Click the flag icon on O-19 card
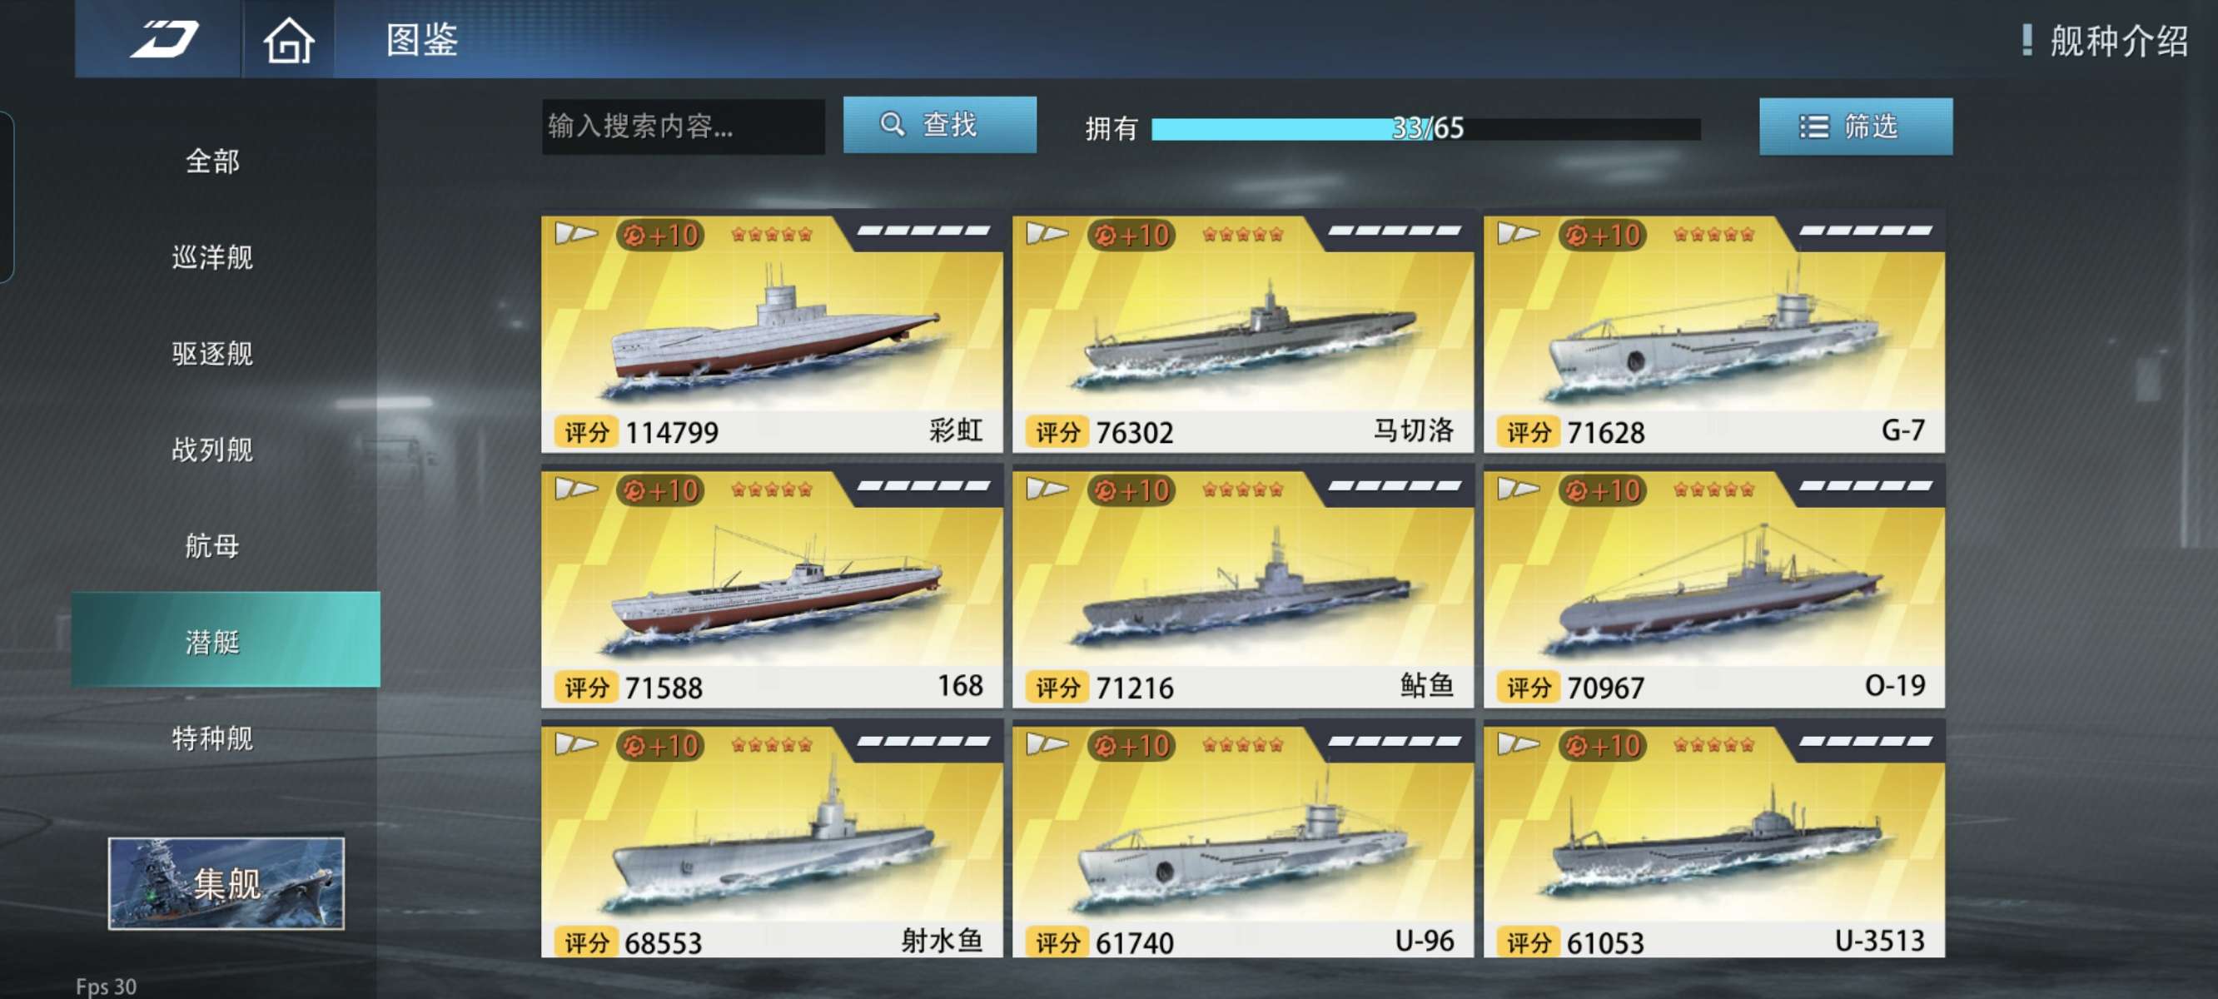The width and height of the screenshot is (2218, 999). (1518, 490)
